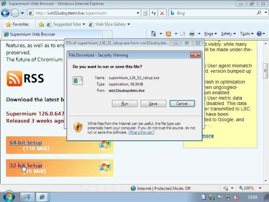Click the Action Center flag icon
This screenshot has height=202, width=269.
[x=220, y=197]
